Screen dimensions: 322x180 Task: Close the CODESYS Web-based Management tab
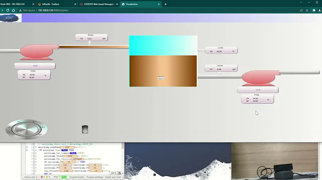(117, 4)
